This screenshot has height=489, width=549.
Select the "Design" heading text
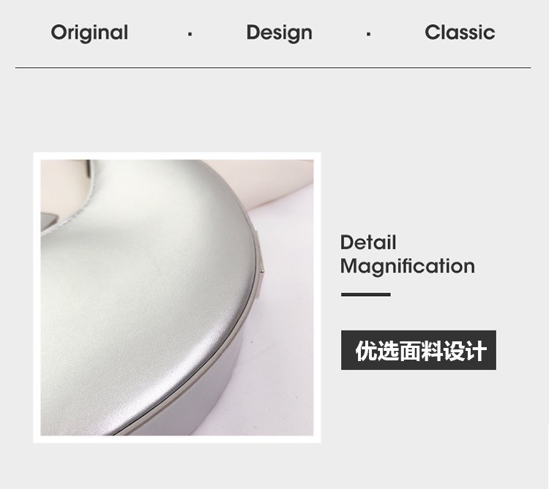279,33
